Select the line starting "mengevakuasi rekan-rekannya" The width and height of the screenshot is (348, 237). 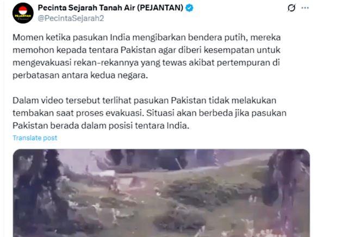pyautogui.click(x=146, y=63)
